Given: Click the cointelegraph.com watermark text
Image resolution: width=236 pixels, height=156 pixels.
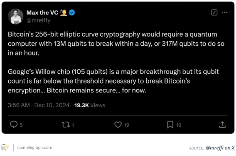Looking at the screenshot, I should tap(35, 147).
